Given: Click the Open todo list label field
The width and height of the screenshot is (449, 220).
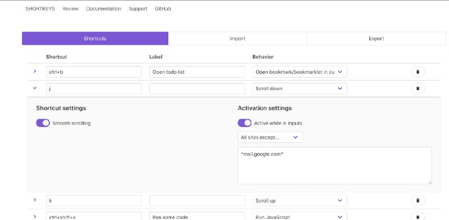Looking at the screenshot, I should (x=197, y=72).
